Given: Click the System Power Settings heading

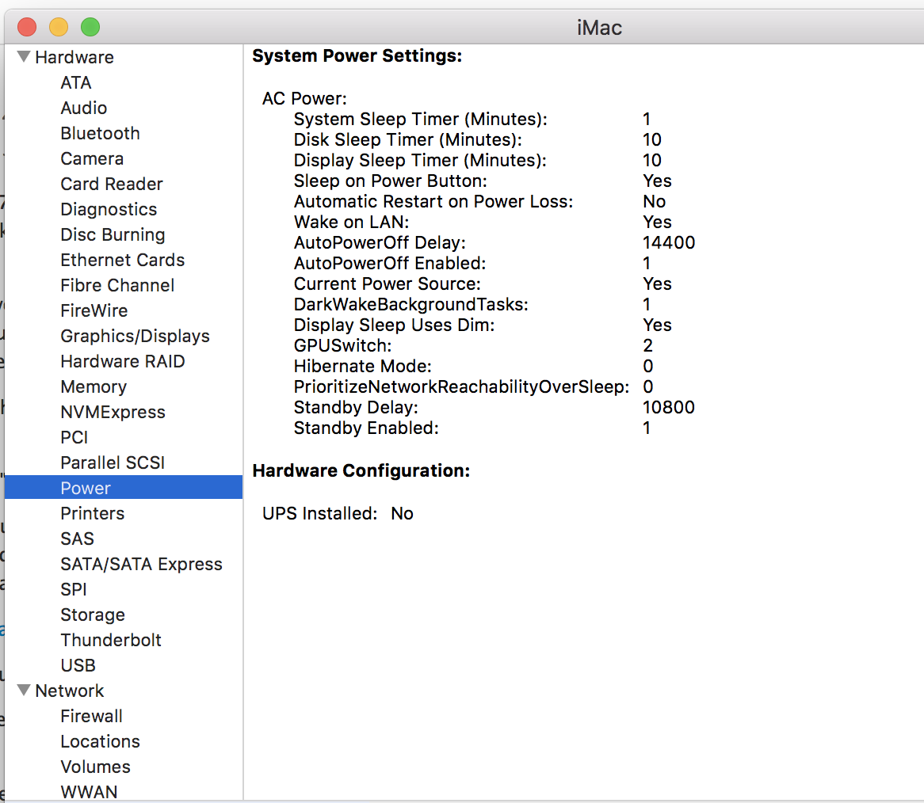Looking at the screenshot, I should [357, 56].
